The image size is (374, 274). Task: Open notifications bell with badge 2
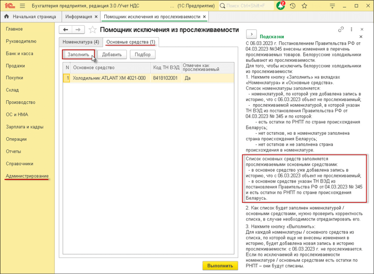tap(281, 6)
